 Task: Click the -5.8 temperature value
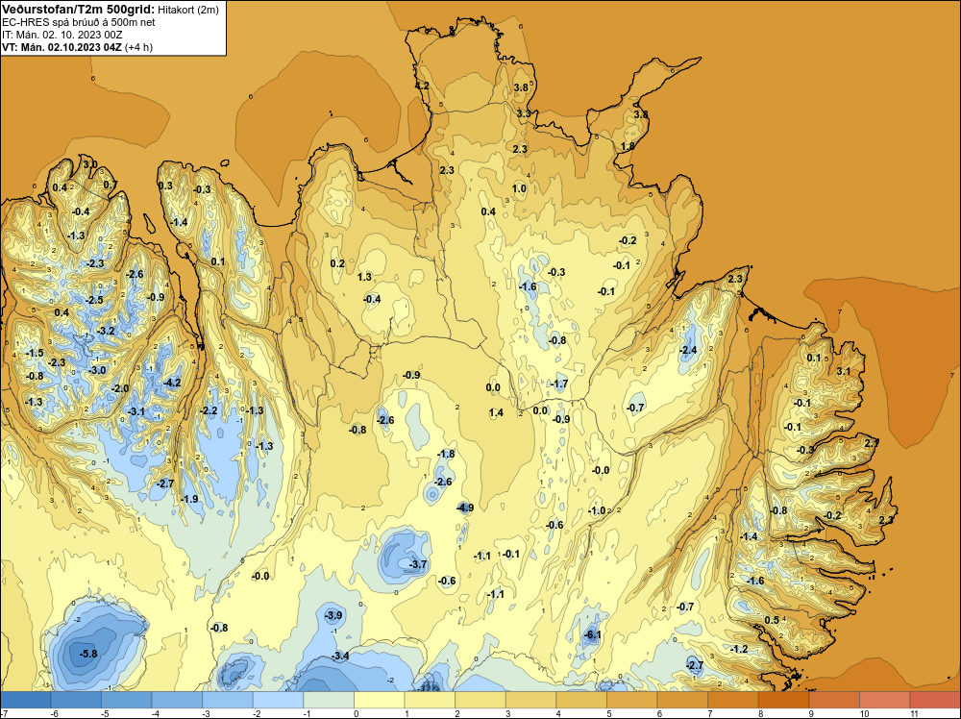click(88, 654)
